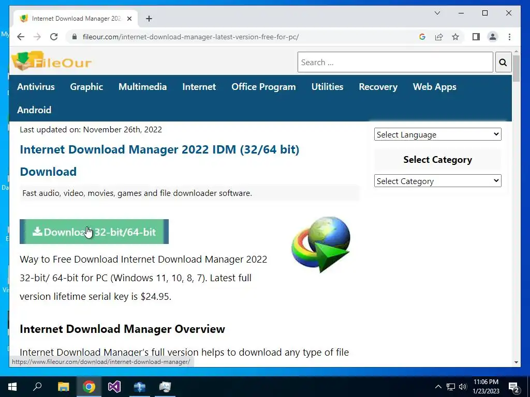View site info via the padlock icon
This screenshot has width=530, height=397.
[75, 37]
